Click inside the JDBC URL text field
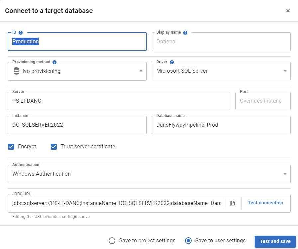 point(117,203)
